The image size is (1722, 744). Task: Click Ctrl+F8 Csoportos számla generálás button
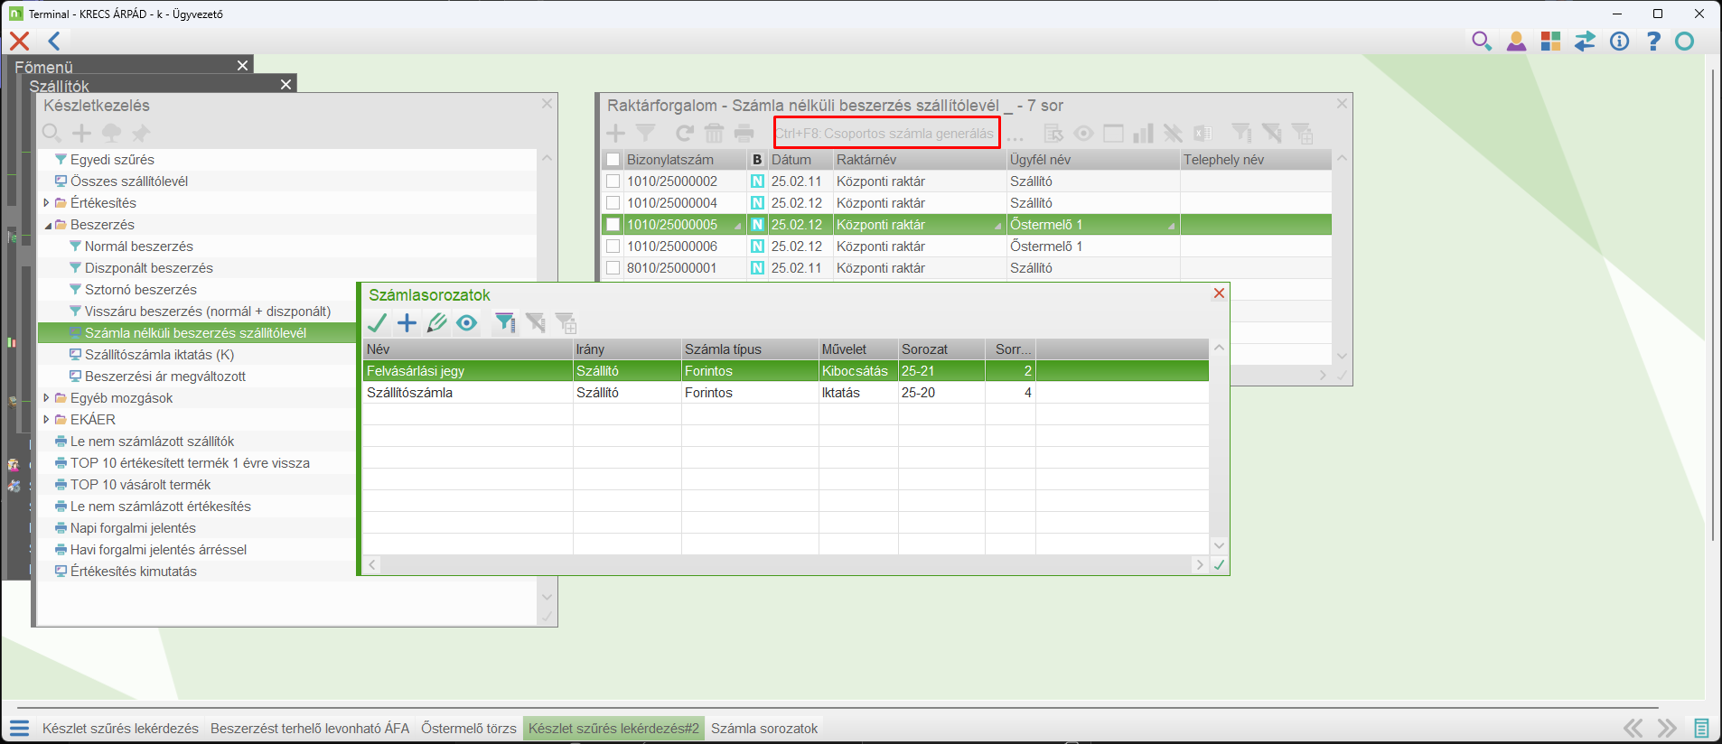click(x=886, y=133)
